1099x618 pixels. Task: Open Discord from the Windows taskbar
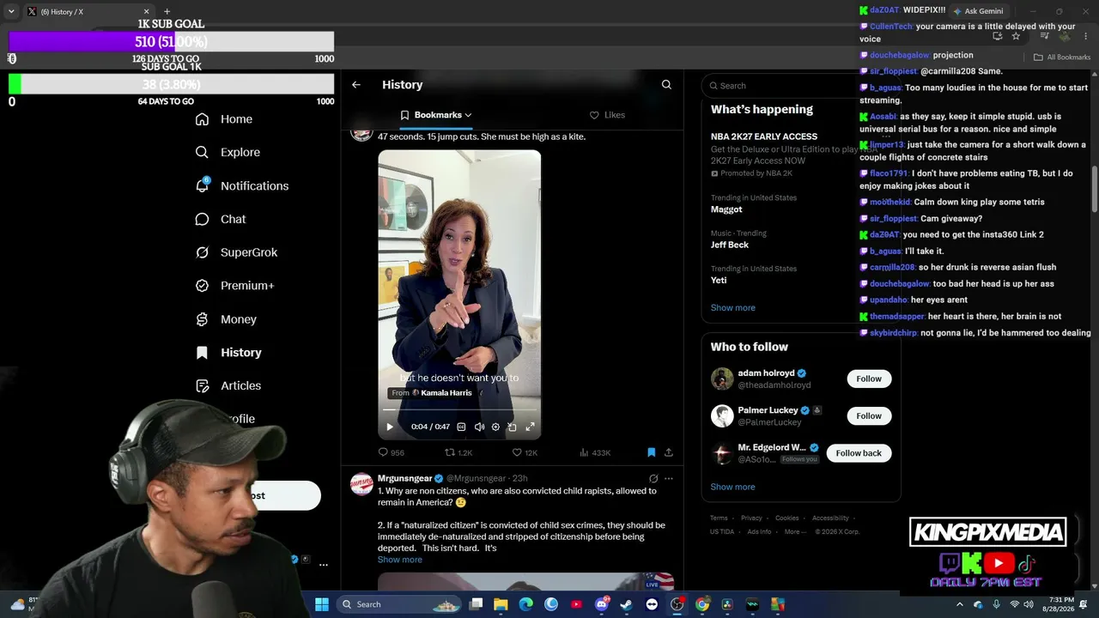click(x=601, y=604)
